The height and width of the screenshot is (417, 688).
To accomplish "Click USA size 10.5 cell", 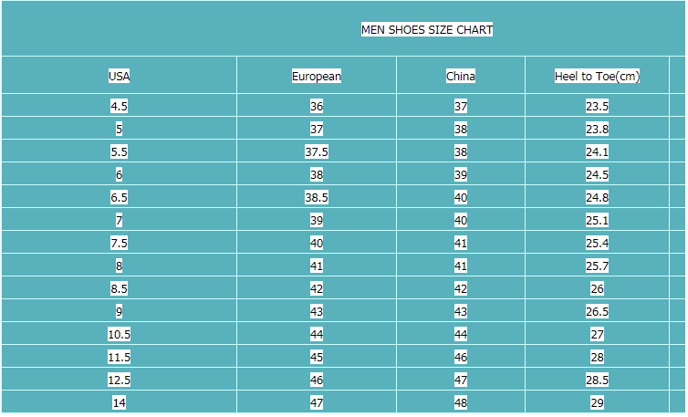I will [119, 334].
